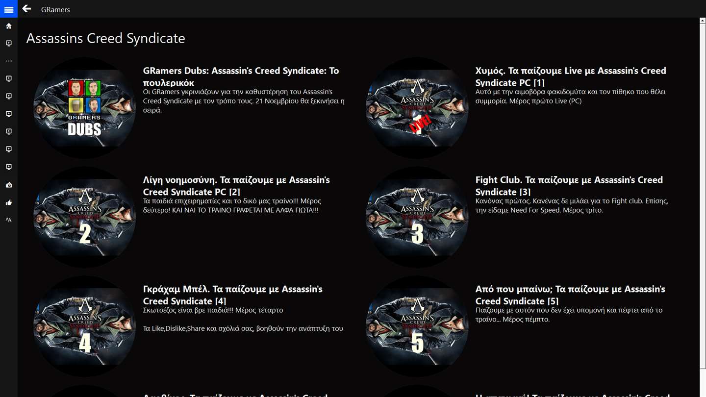Click the description starting 'Παίζουμε με αυτόν'

(x=569, y=315)
